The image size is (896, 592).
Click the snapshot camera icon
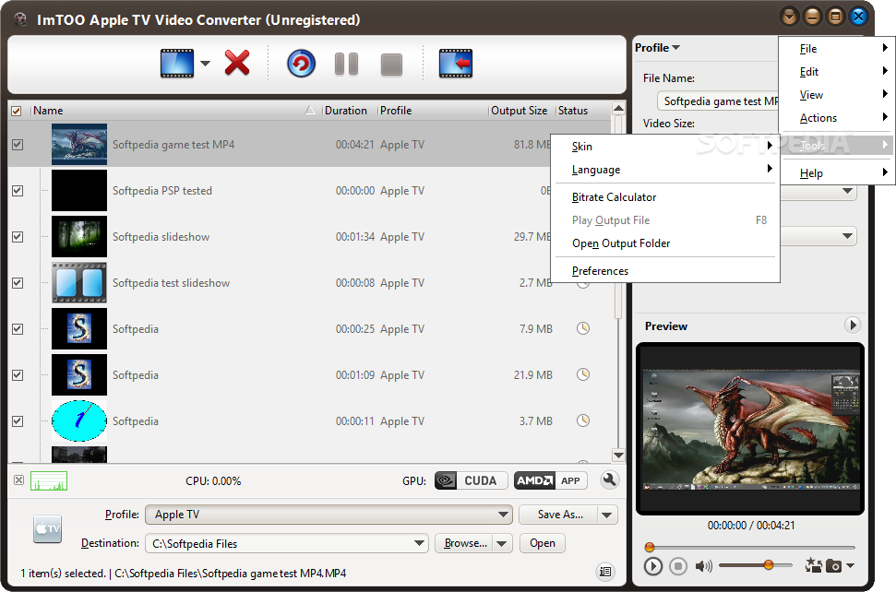tap(834, 566)
